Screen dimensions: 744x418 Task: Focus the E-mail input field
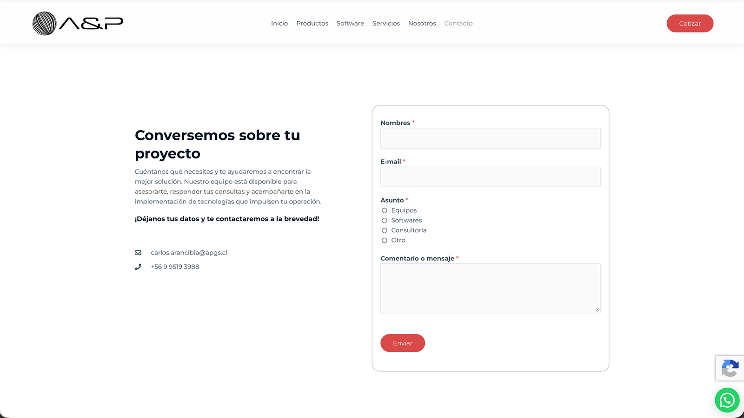[x=491, y=177]
